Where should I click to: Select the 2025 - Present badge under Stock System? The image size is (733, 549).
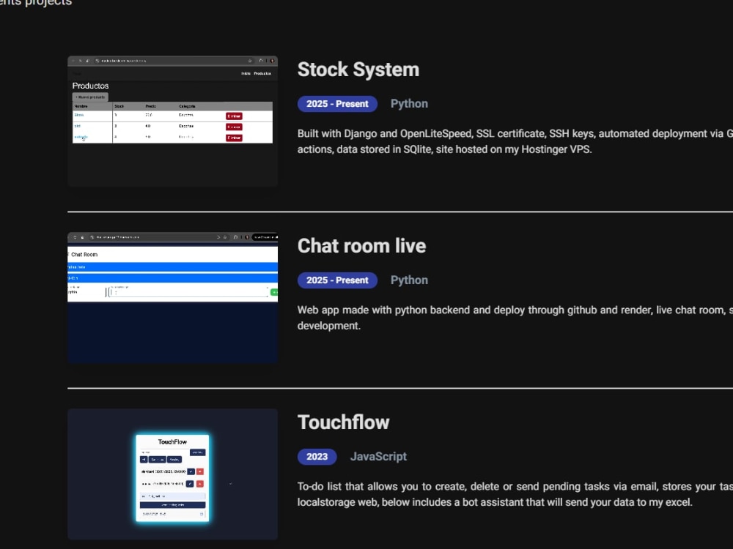coord(337,104)
